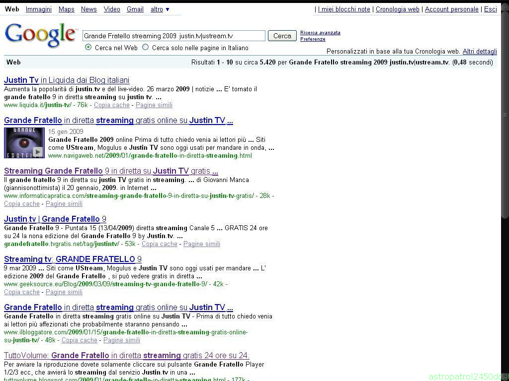
Task: Switch to Maps
Action: pyautogui.click(x=67, y=9)
